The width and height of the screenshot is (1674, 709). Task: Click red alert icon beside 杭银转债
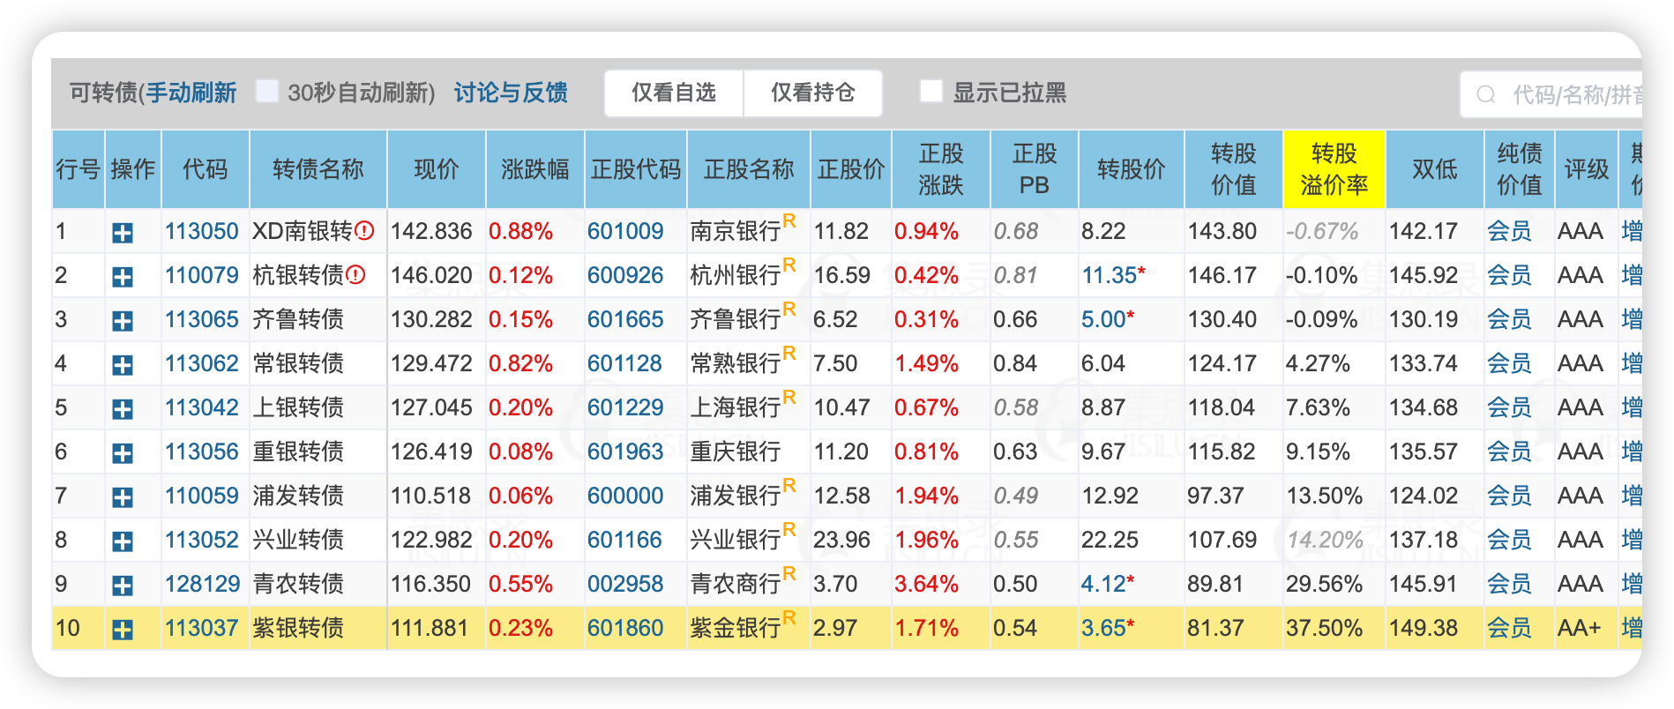click(x=355, y=275)
